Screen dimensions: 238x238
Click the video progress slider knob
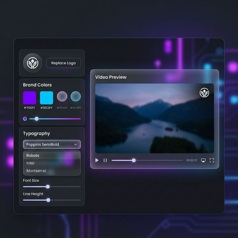tap(134, 160)
